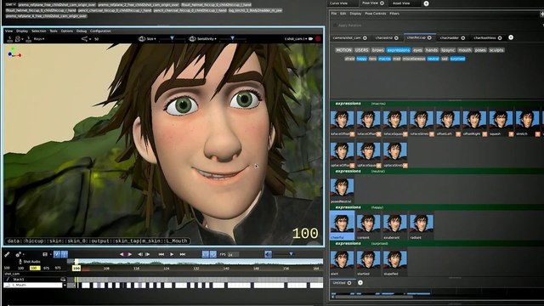Click the save icon above the timeline
Screen dimensions: 544x306
[x=45, y=254]
